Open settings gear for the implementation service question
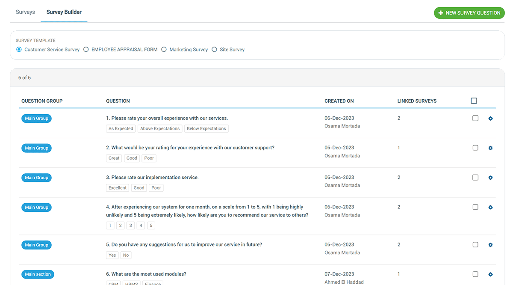Viewport: 513px width, 285px height. pos(490,177)
